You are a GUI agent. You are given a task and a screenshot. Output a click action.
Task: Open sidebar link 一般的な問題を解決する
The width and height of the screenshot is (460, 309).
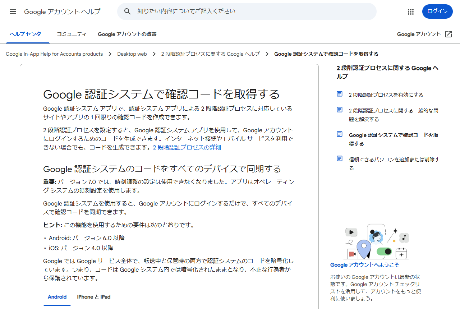point(394,115)
